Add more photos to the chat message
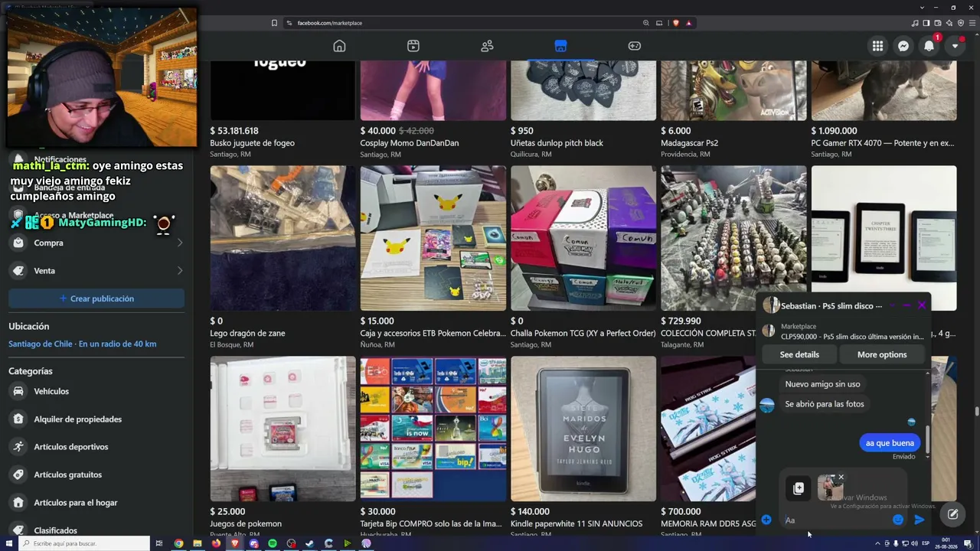 799,488
